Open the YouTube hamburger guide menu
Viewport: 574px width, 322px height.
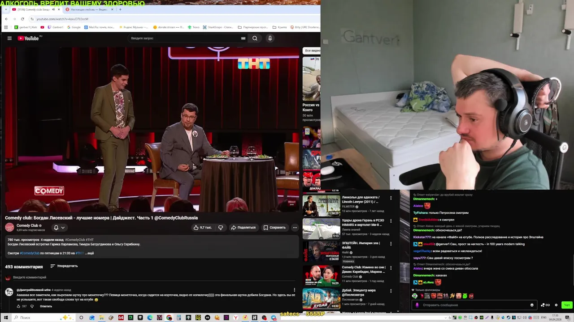click(x=9, y=38)
